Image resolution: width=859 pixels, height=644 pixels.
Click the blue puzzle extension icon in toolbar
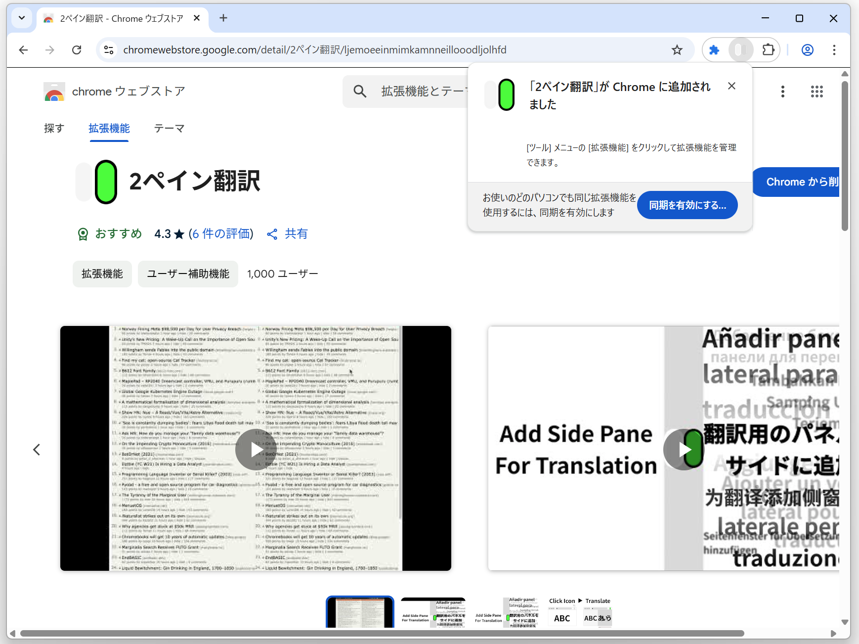(714, 49)
